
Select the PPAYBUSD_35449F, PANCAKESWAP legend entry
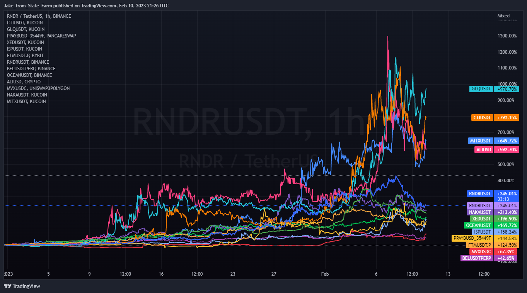tap(41, 36)
